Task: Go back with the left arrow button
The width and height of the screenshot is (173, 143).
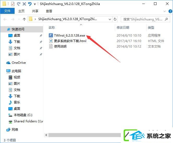Action: pyautogui.click(x=5, y=19)
